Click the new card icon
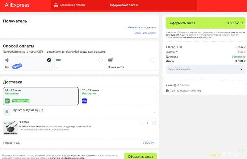This screenshot has width=247, height=159. (x=111, y=60)
